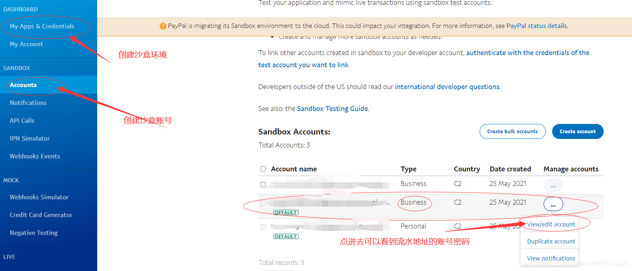Image resolution: width=632 pixels, height=271 pixels.
Task: Click SANDBOX section label
Action: tap(17, 68)
